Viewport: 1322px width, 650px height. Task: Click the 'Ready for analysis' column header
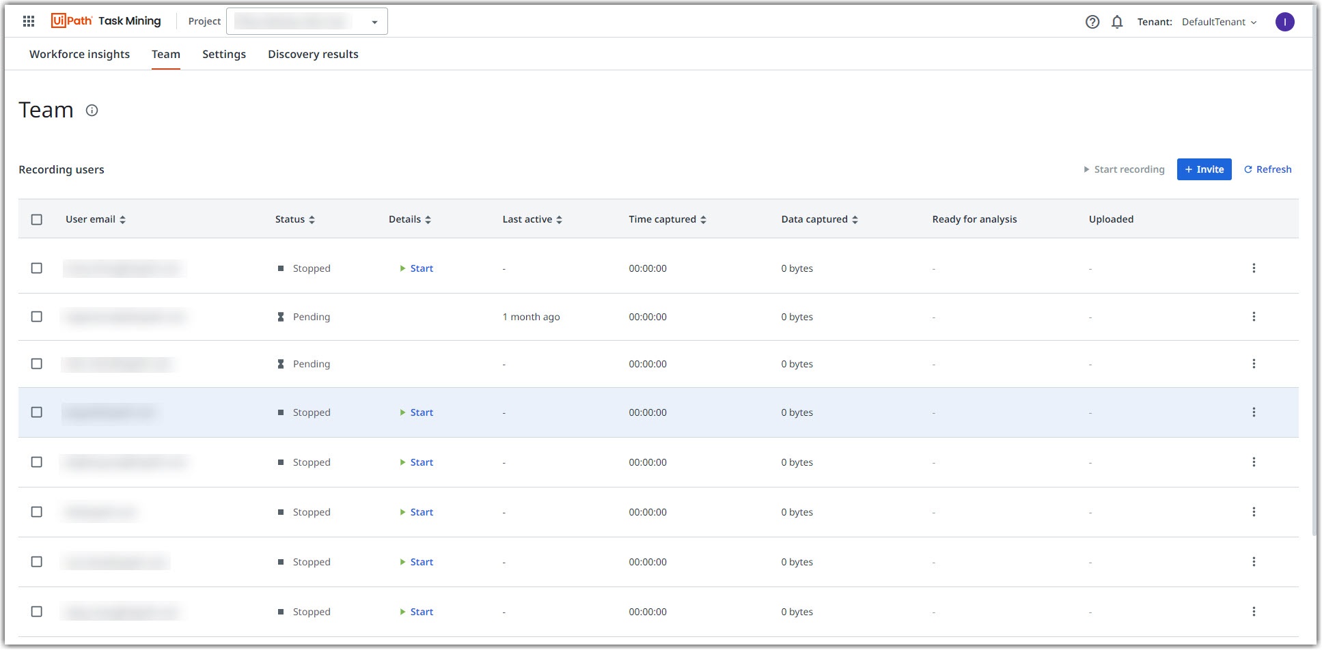[974, 219]
